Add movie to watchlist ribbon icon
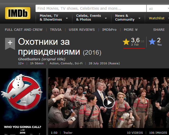Image resolution: width=169 pixels, height=135 pixels. 10,44
